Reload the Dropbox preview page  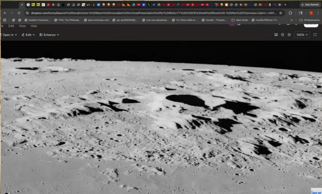(19, 13)
